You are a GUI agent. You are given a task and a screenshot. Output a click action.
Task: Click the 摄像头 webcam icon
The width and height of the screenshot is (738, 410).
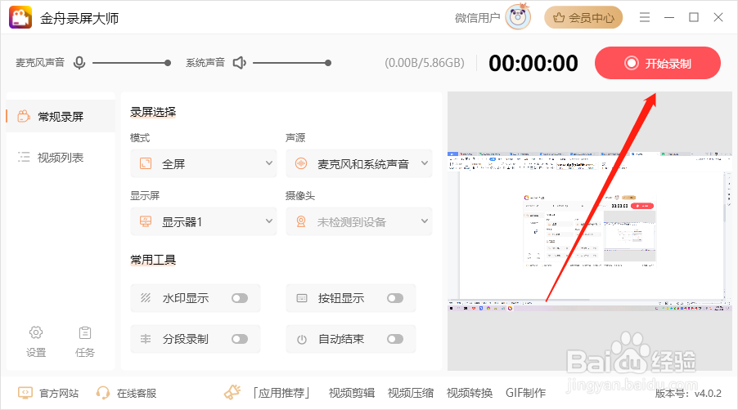[301, 221]
